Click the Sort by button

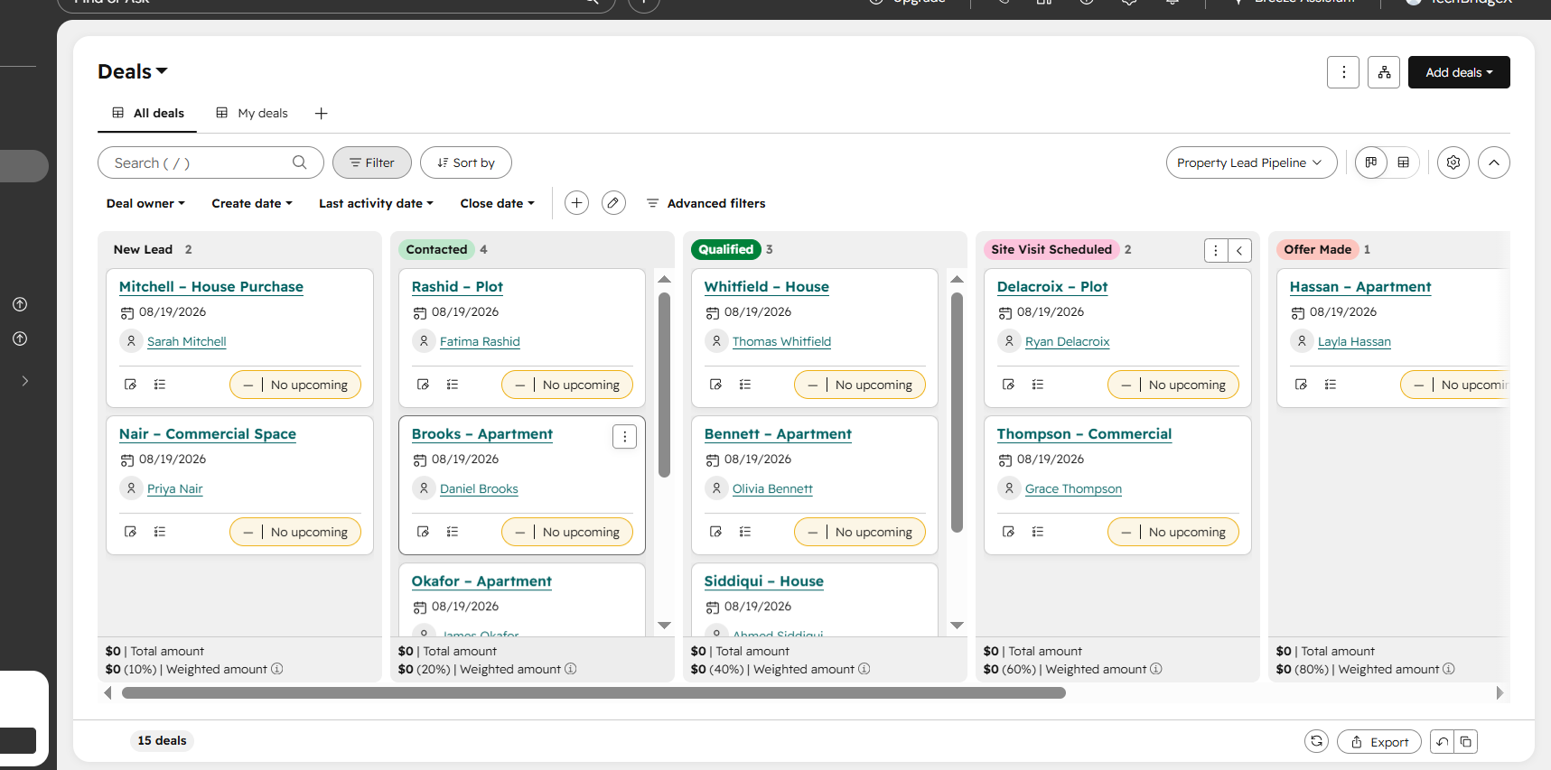coord(466,162)
